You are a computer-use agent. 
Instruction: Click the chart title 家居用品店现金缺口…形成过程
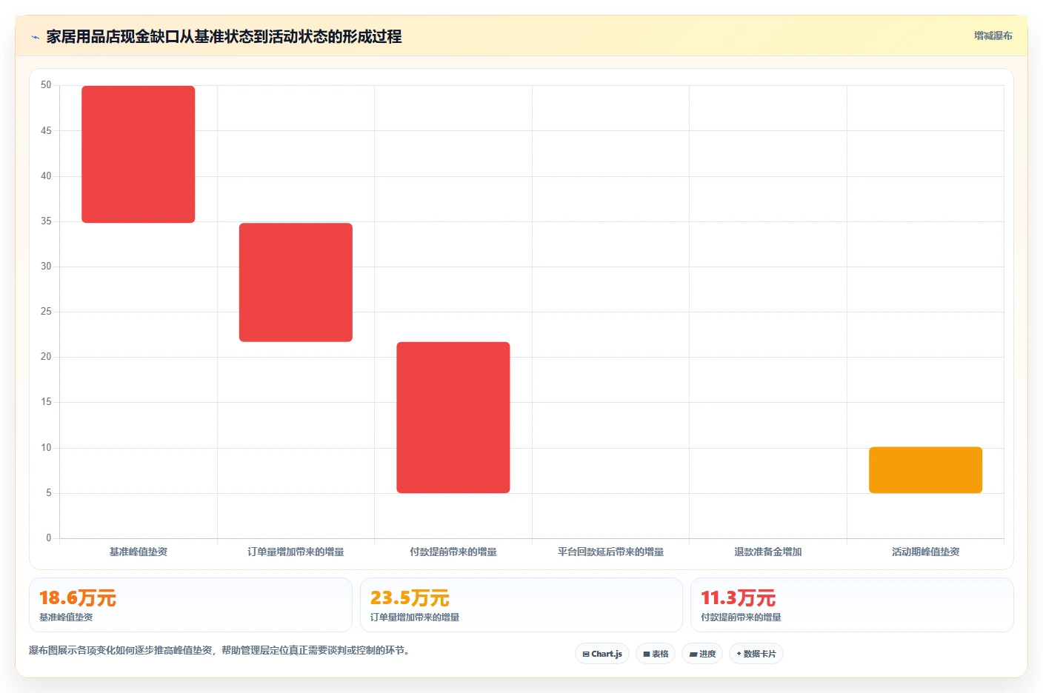pyautogui.click(x=224, y=36)
